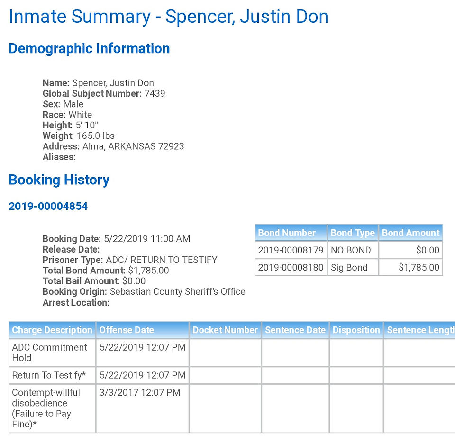455x443 pixels.
Task: Select the ADC Commitment Hold charge row
Action: coord(232,353)
